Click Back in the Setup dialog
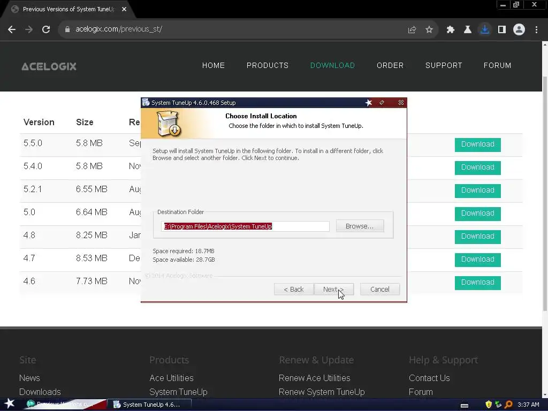 click(x=294, y=290)
